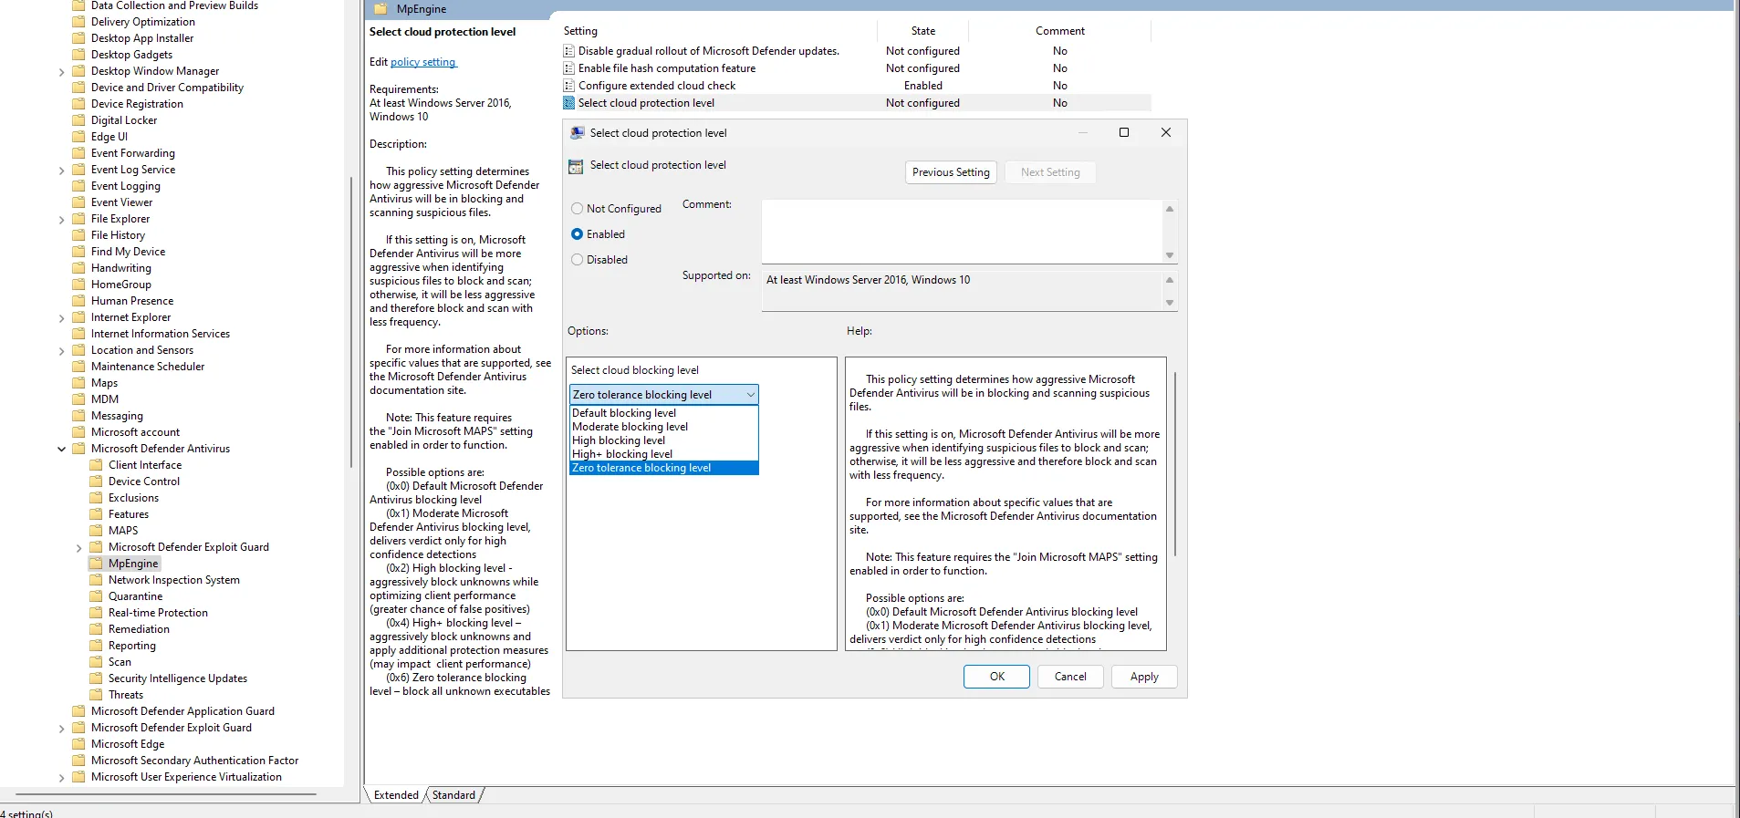Image resolution: width=1740 pixels, height=818 pixels.
Task: Click the Configure extended cloud check policy icon
Action: point(569,86)
